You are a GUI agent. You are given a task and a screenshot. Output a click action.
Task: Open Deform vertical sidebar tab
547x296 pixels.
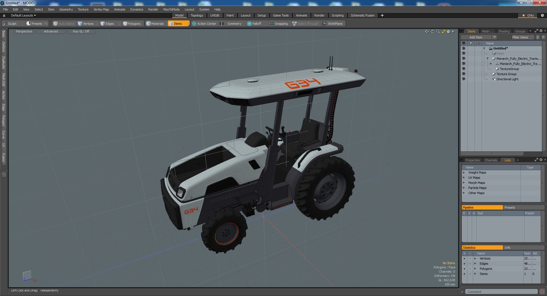3,47
